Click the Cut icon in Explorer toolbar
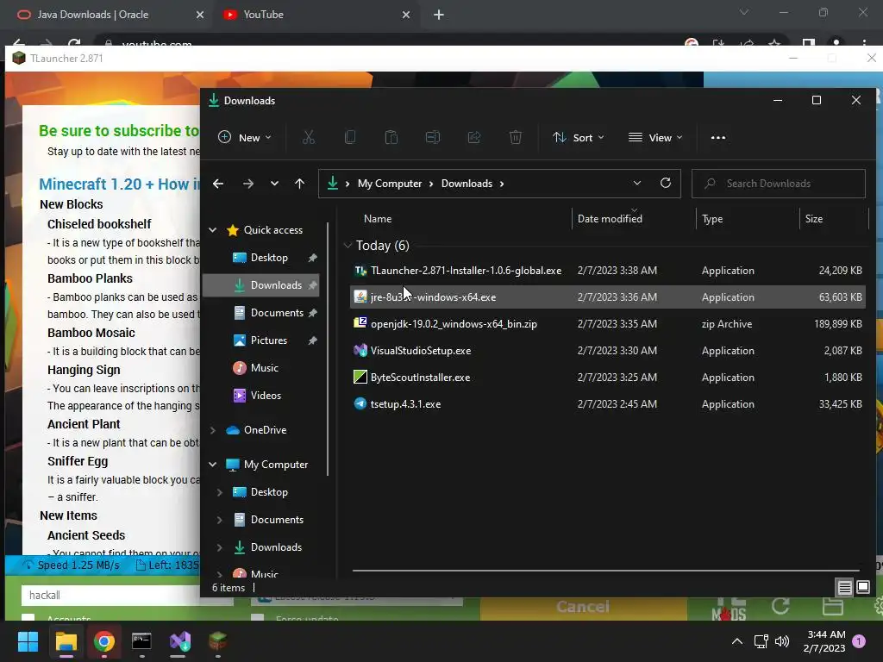Screen dimensions: 883x662 [x=309, y=137]
